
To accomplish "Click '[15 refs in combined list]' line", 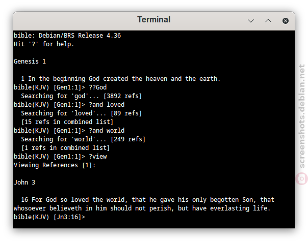I will 67,122.
